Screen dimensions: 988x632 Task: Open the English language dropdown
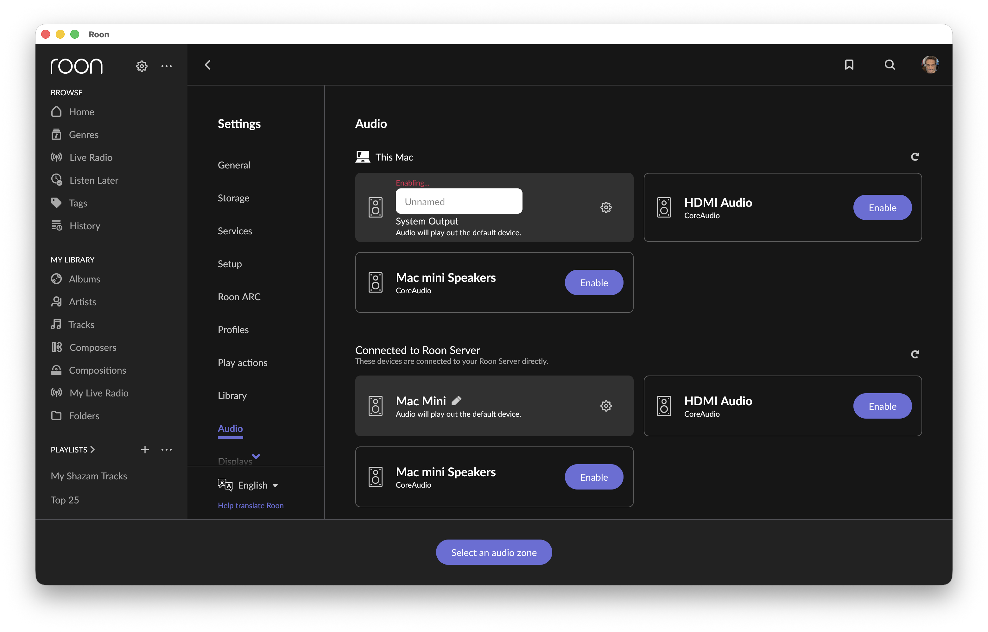(x=258, y=485)
